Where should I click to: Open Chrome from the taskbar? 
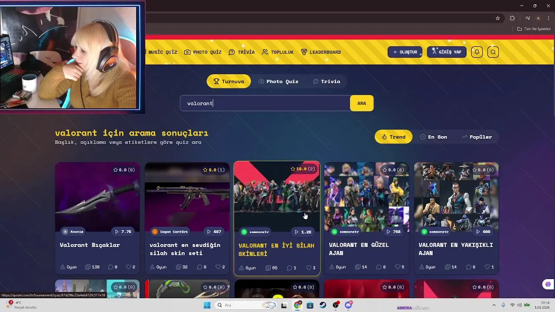[297, 305]
